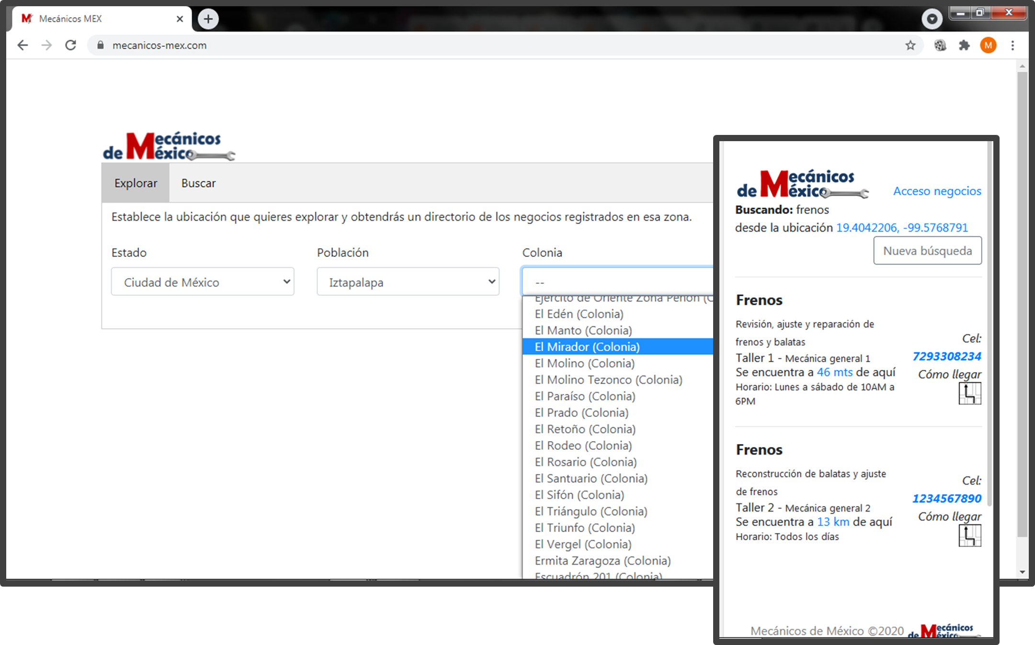Viewport: 1035px width, 645px height.
Task: Open the orange M profile avatar
Action: click(x=988, y=45)
